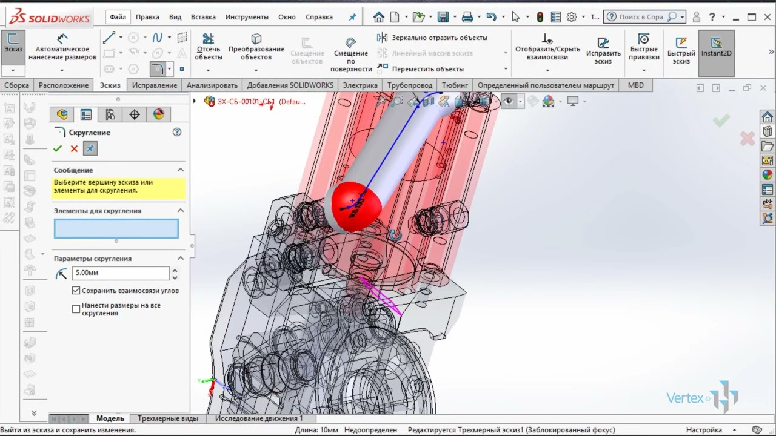Click Переместить объекты move entities tool
Viewport: 776px width, 436px height.
coord(421,69)
